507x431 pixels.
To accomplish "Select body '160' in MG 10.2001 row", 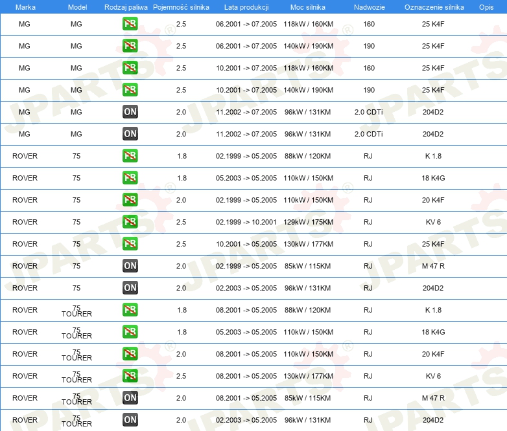I will coord(369,68).
